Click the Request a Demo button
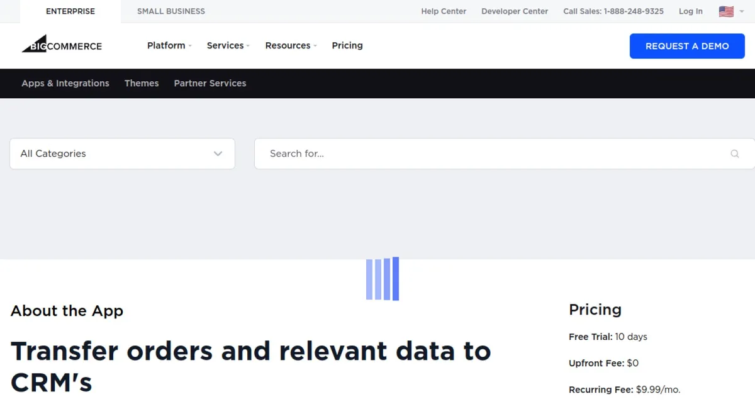The width and height of the screenshot is (755, 409). [x=687, y=46]
